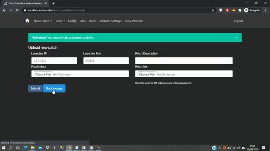The height and width of the screenshot is (151, 270).
Task: Open the Extensions puzzle menu
Action: pyautogui.click(x=240, y=10)
